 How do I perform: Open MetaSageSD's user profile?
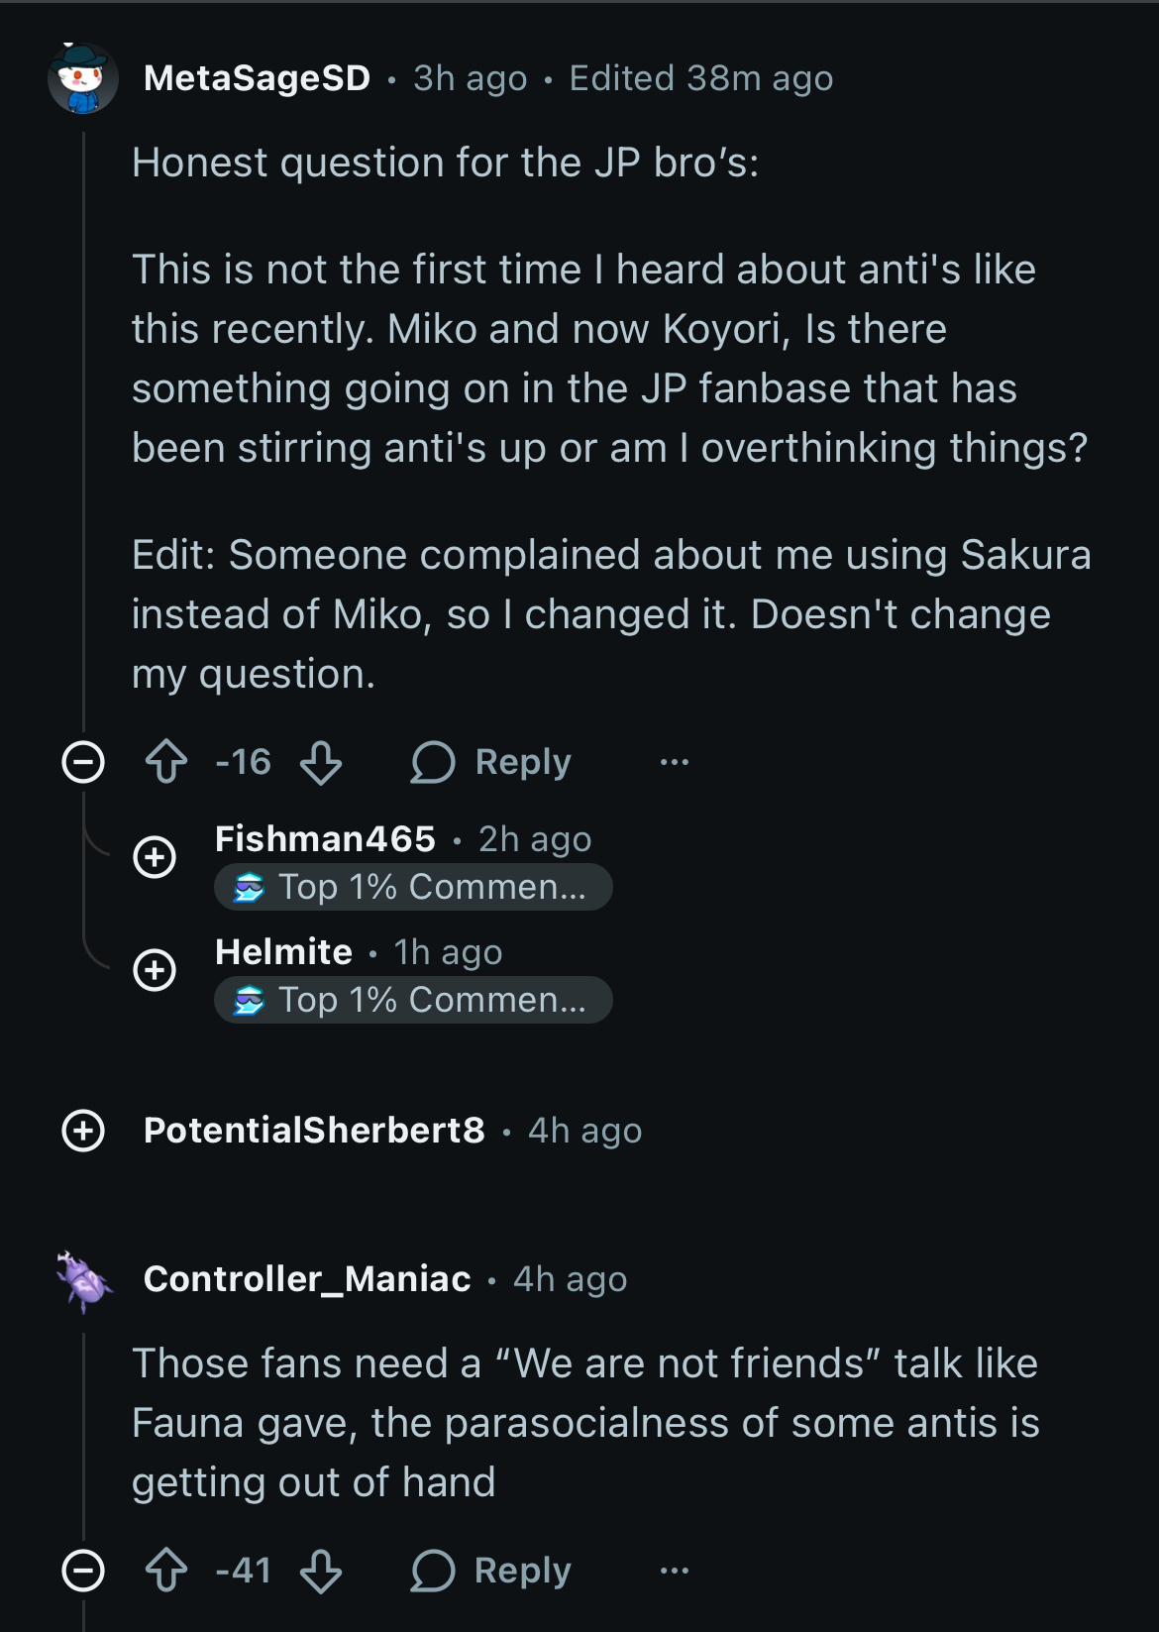pyautogui.click(x=257, y=78)
